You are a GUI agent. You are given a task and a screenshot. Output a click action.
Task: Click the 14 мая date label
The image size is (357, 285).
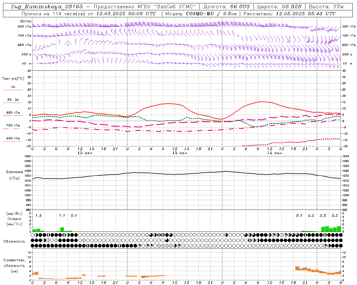(x=274, y=153)
